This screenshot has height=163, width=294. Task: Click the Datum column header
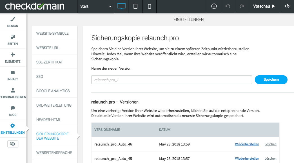tap(165, 129)
